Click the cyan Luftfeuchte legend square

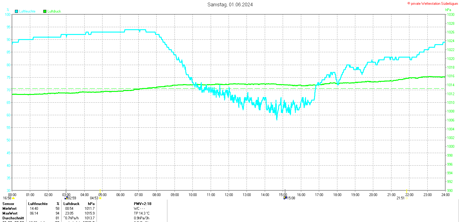click(x=16, y=11)
